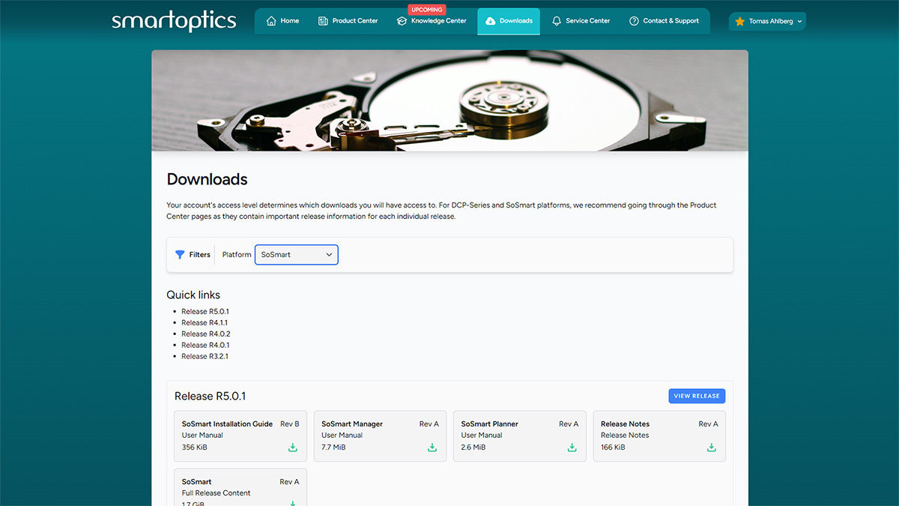
Task: Go to the Service Center tab
Action: pyautogui.click(x=581, y=21)
